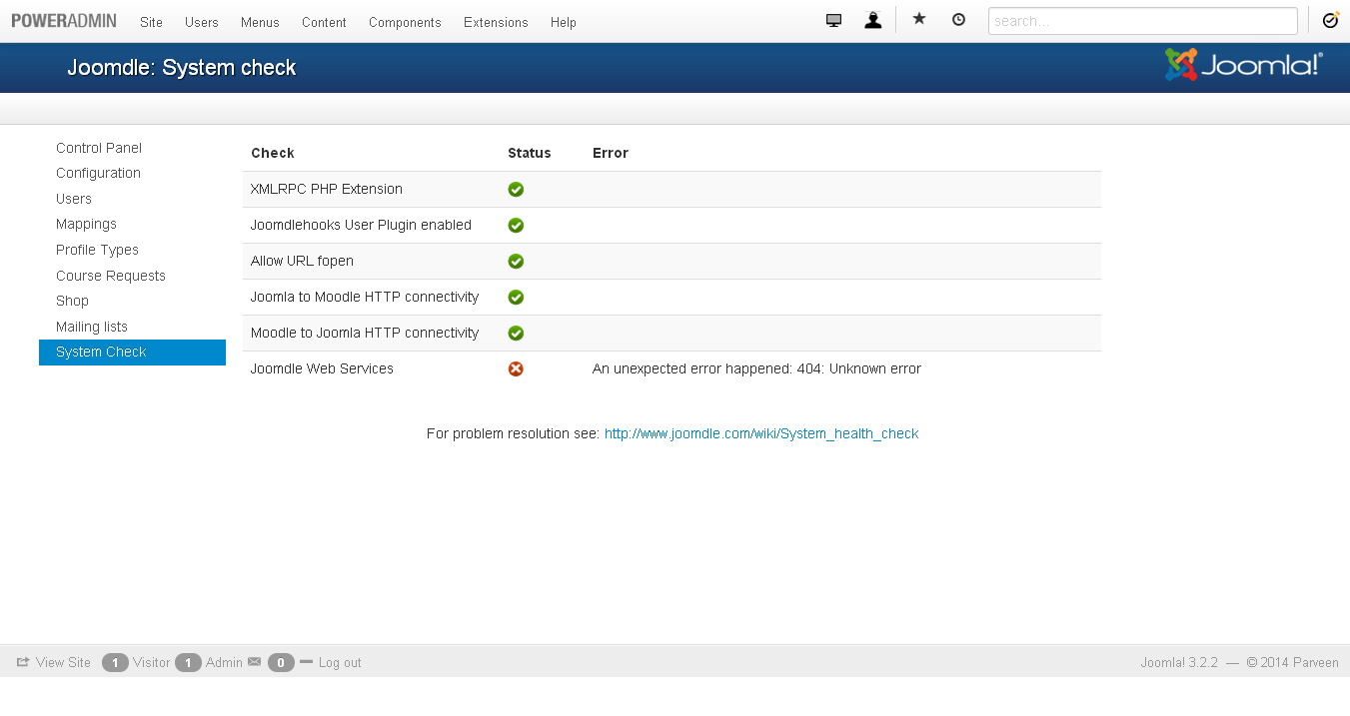The height and width of the screenshot is (716, 1350).
Task: Open the Components dropdown menu
Action: coord(405,22)
